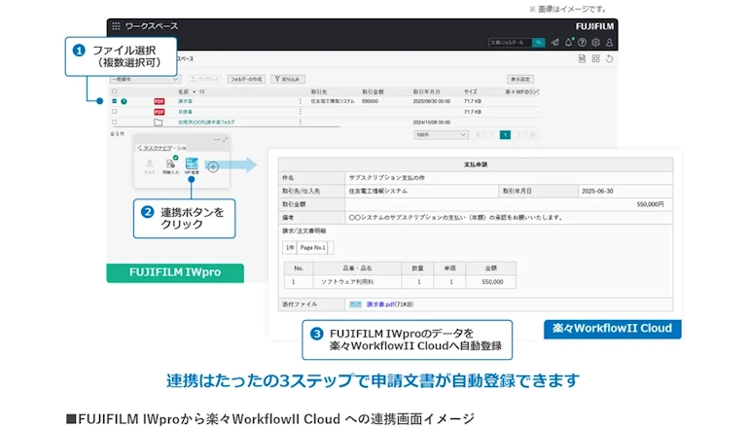This screenshot has height=428, width=749.
Task: Click the 絞り込み filter button
Action: [288, 80]
